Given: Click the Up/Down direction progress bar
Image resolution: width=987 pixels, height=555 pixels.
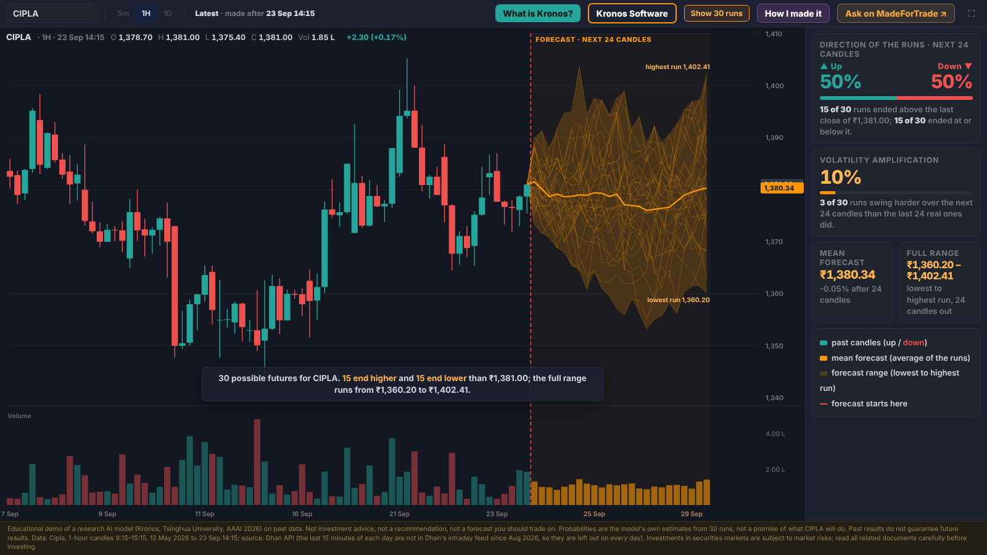Looking at the screenshot, I should [x=896, y=98].
